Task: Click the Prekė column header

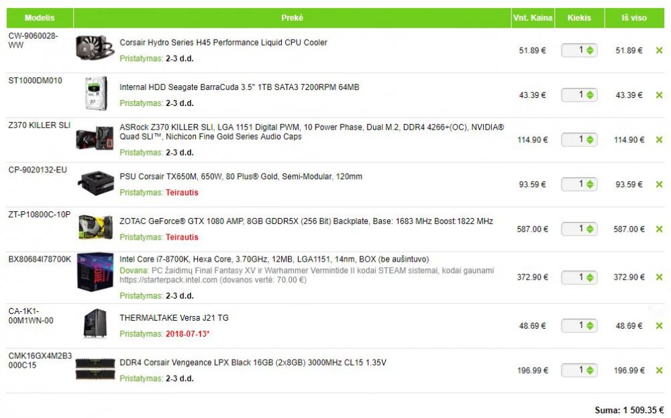Action: pos(293,18)
